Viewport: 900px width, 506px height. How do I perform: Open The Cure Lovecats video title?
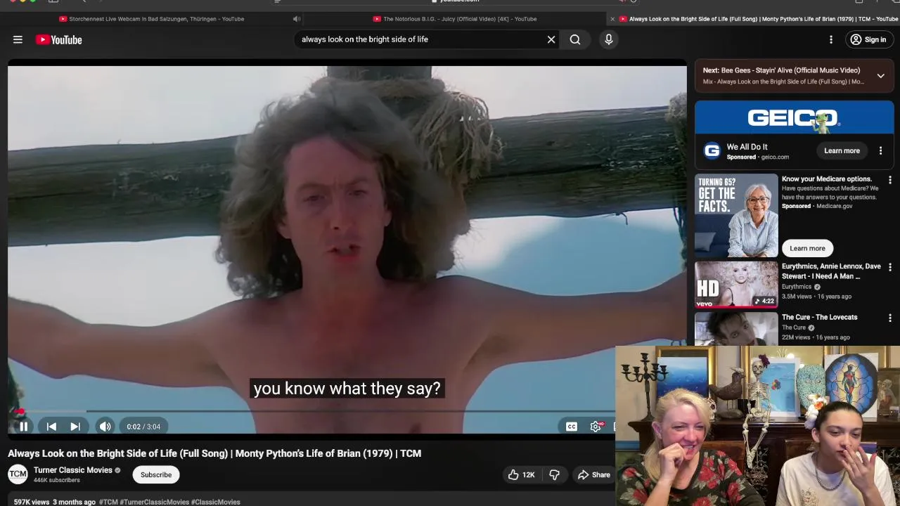(x=819, y=317)
